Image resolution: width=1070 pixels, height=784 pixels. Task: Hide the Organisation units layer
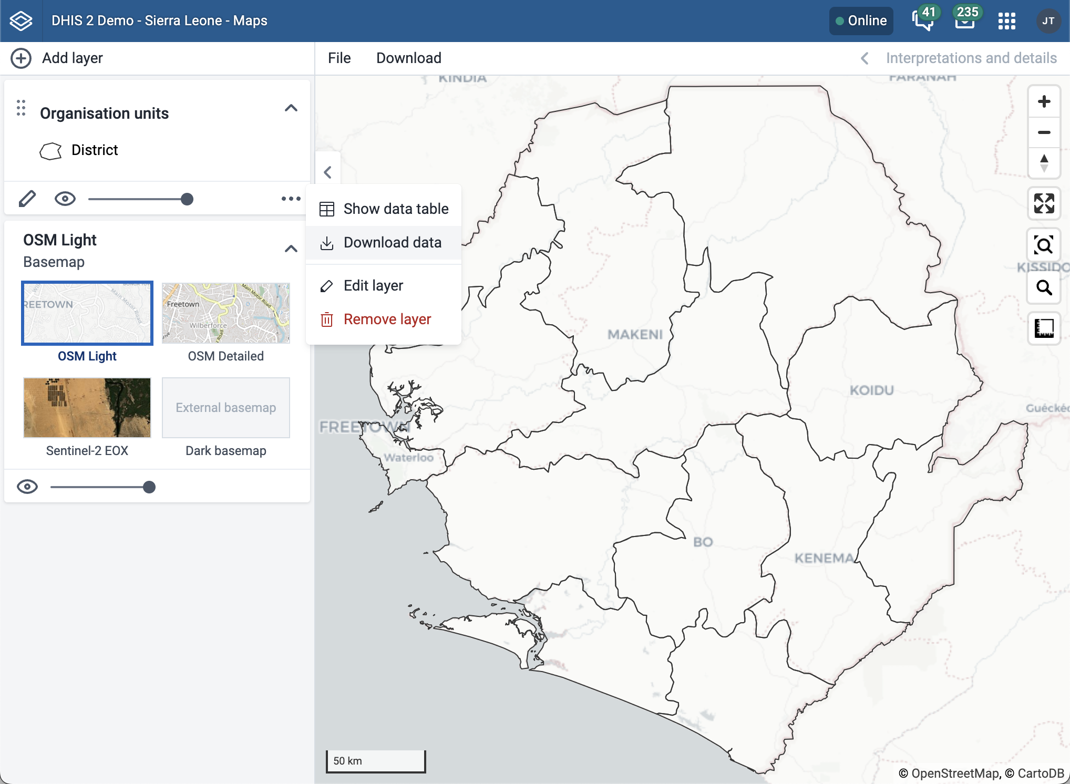click(x=65, y=199)
